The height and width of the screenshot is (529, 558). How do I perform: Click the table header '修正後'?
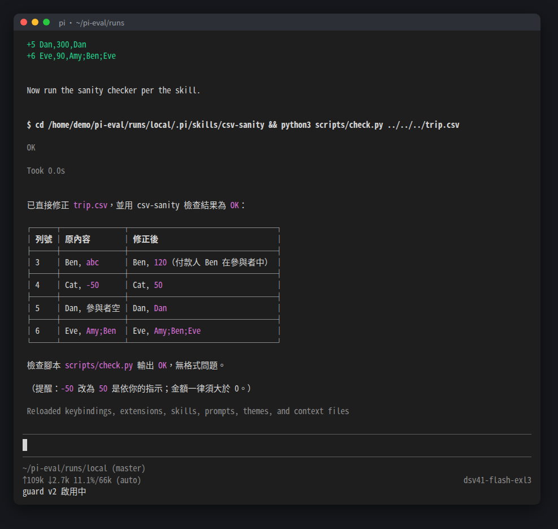click(x=145, y=239)
